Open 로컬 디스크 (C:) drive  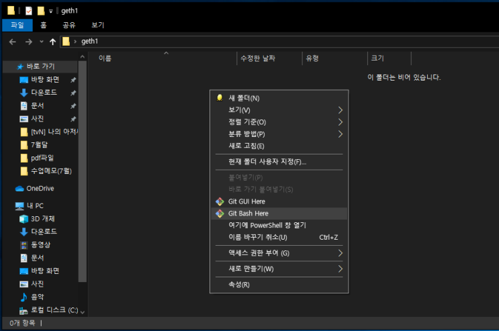tap(54, 310)
